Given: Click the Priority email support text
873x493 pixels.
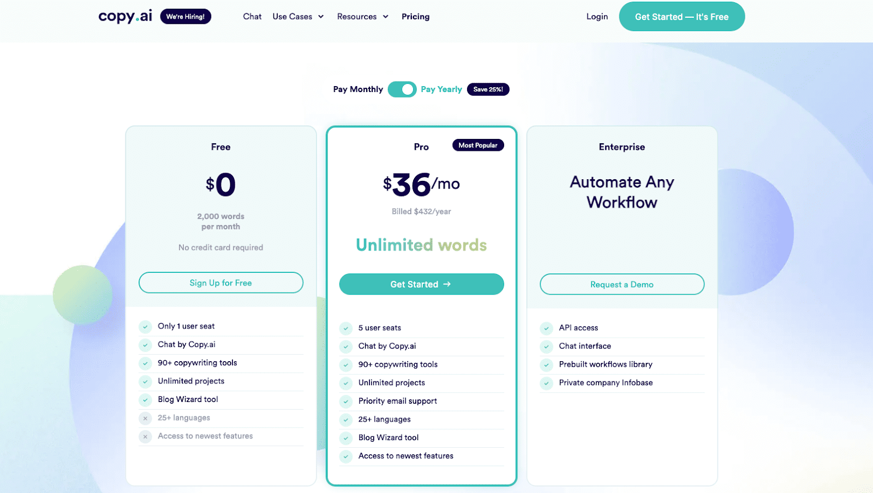Looking at the screenshot, I should coord(398,401).
